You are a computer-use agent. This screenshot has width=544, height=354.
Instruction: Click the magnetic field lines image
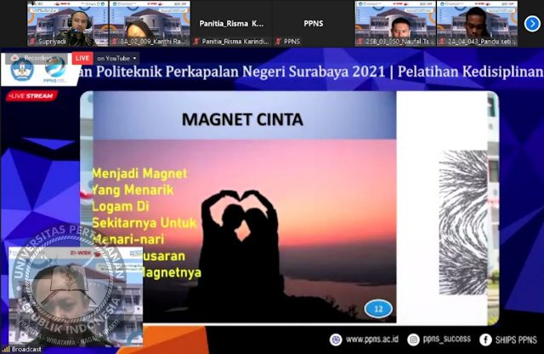pyautogui.click(x=463, y=222)
